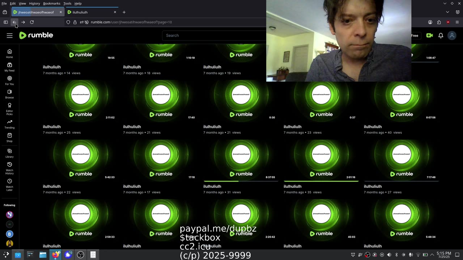Open Trending in the sidebar
Screen dimensions: 463x260
click(x=9, y=124)
